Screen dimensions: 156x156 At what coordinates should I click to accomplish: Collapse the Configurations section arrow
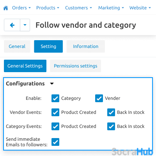pyautogui.click(x=52, y=83)
